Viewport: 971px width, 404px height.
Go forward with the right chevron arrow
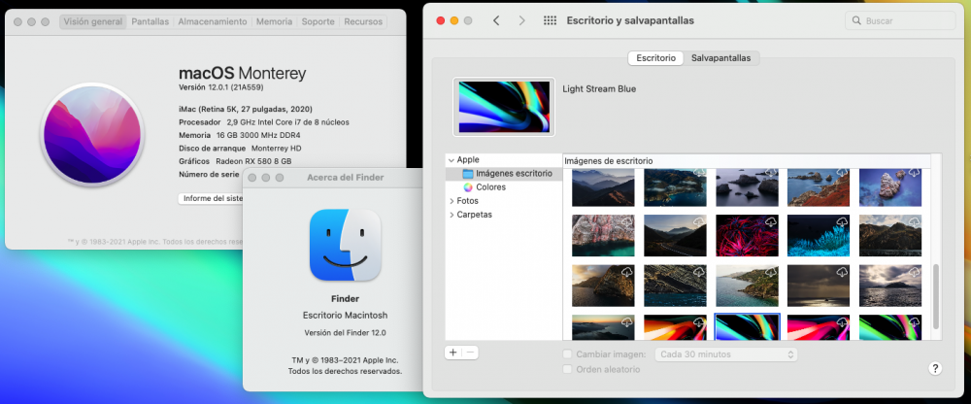[x=521, y=20]
